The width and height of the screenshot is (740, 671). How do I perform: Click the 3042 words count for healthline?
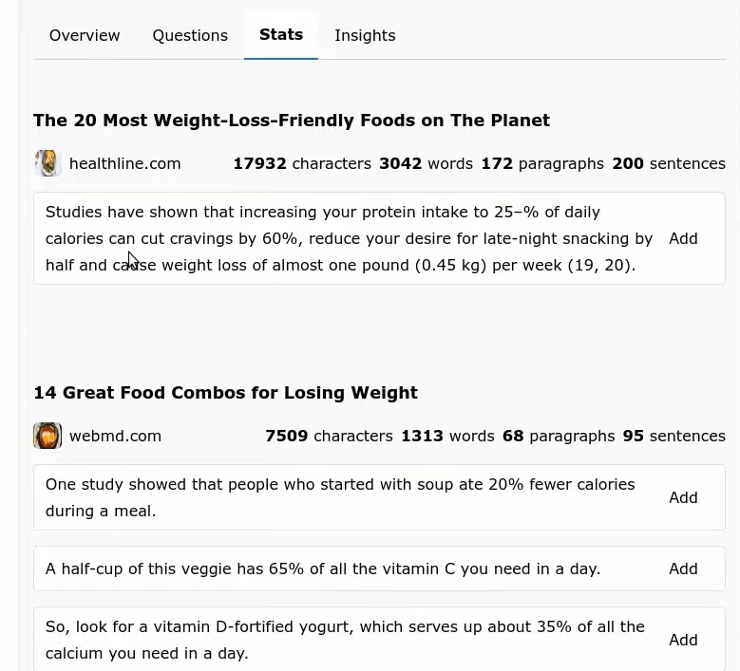point(426,163)
